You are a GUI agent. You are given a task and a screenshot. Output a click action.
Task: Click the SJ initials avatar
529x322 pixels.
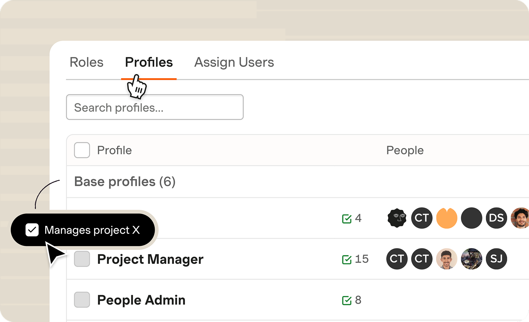click(x=496, y=259)
